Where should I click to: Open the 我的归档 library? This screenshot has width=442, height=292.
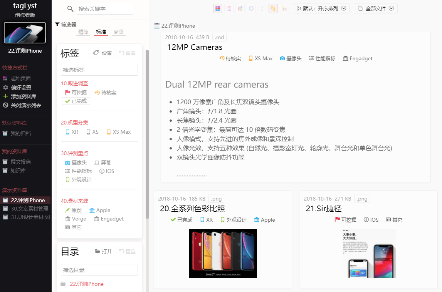pos(17,133)
